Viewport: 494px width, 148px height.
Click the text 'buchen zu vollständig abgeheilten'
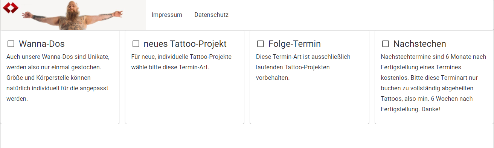point(427,88)
